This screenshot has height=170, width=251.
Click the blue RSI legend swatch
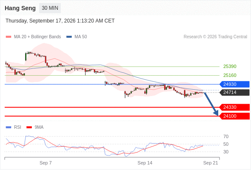(x=9, y=127)
